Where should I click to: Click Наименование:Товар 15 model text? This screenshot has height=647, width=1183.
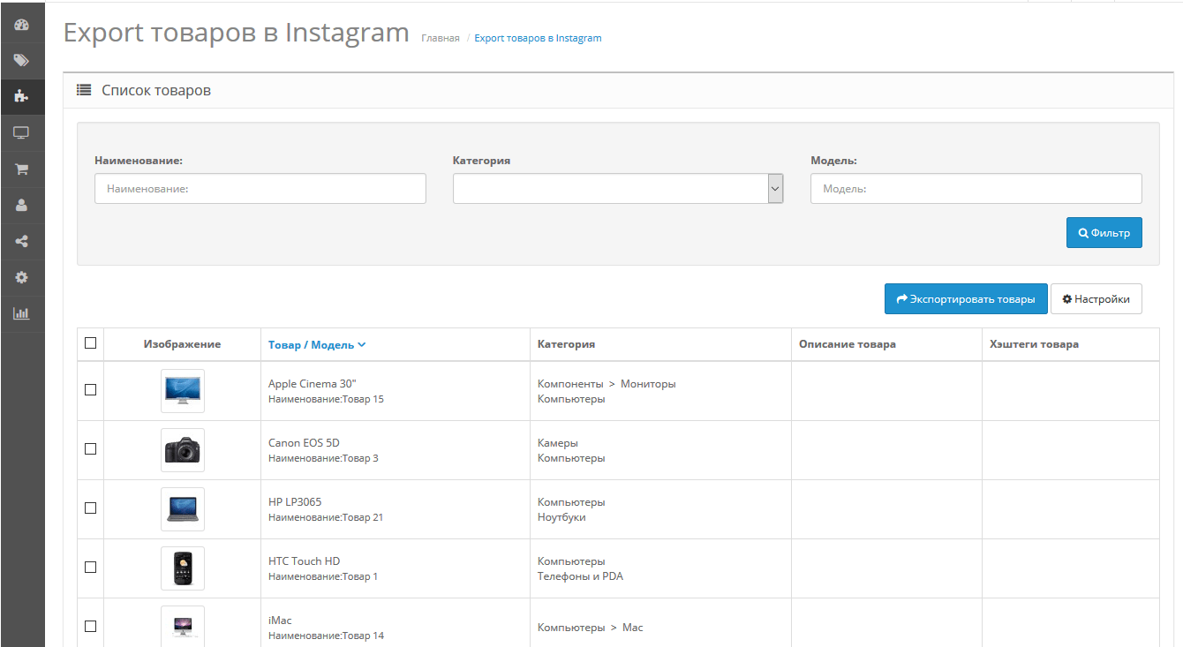pyautogui.click(x=326, y=399)
